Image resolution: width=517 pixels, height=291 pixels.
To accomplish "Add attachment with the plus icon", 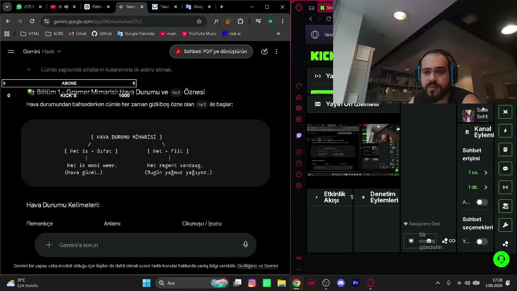I will 49,245.
